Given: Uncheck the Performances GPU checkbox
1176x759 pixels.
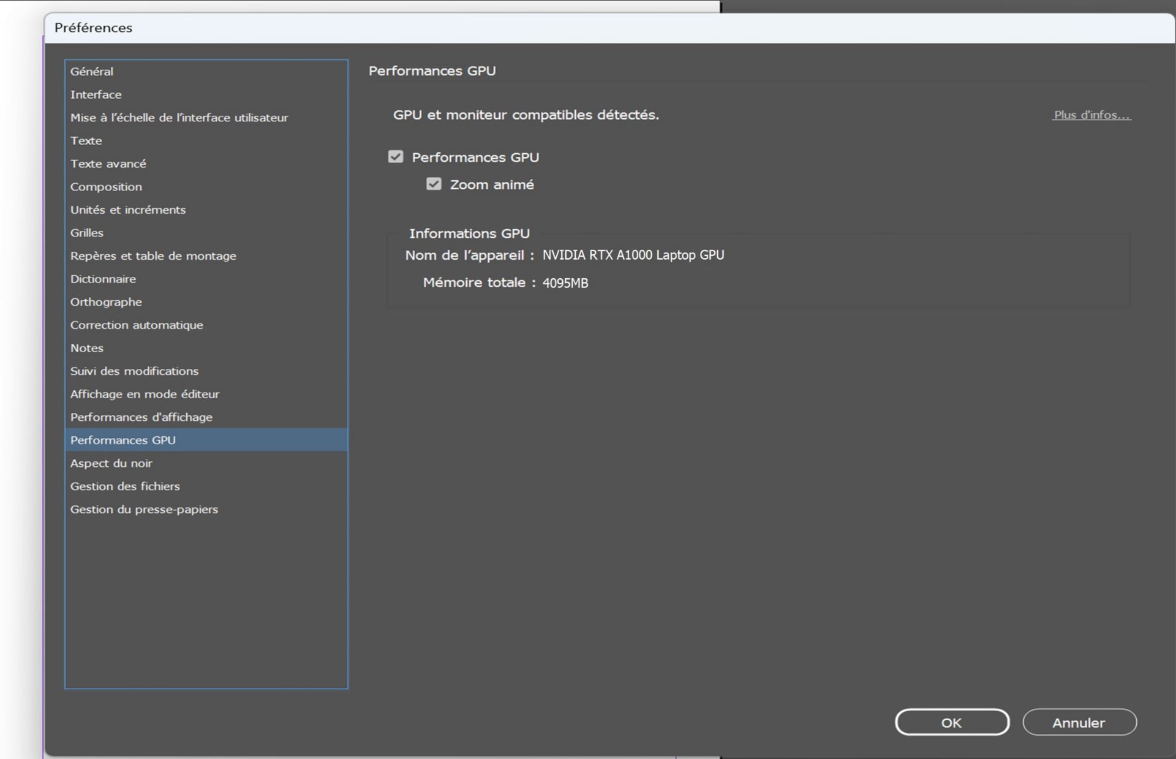Looking at the screenshot, I should 396,157.
